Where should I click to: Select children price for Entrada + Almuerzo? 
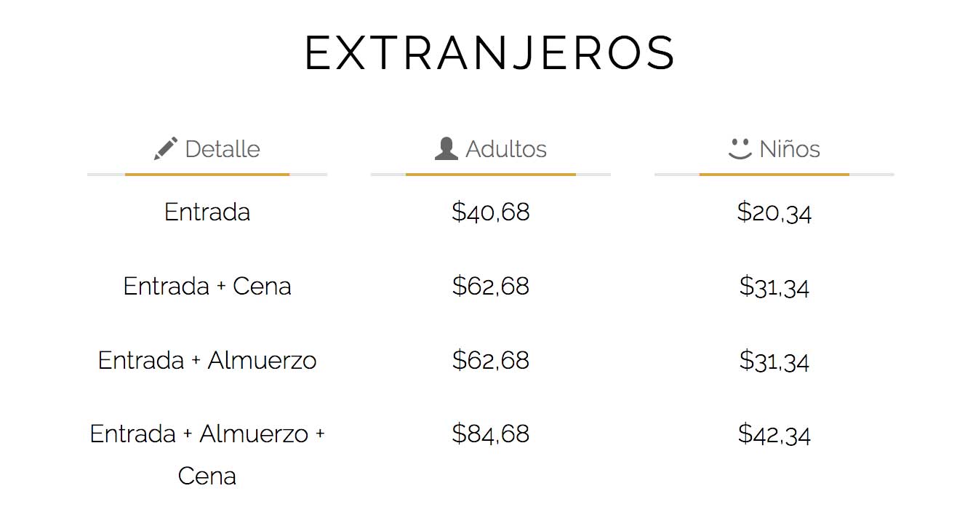point(774,361)
